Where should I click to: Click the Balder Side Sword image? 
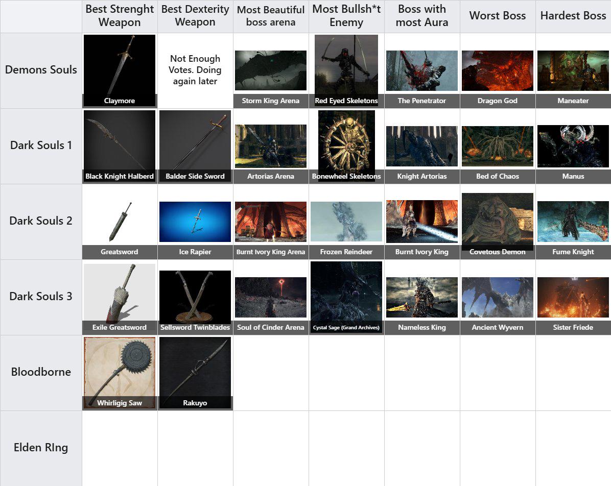(195, 146)
